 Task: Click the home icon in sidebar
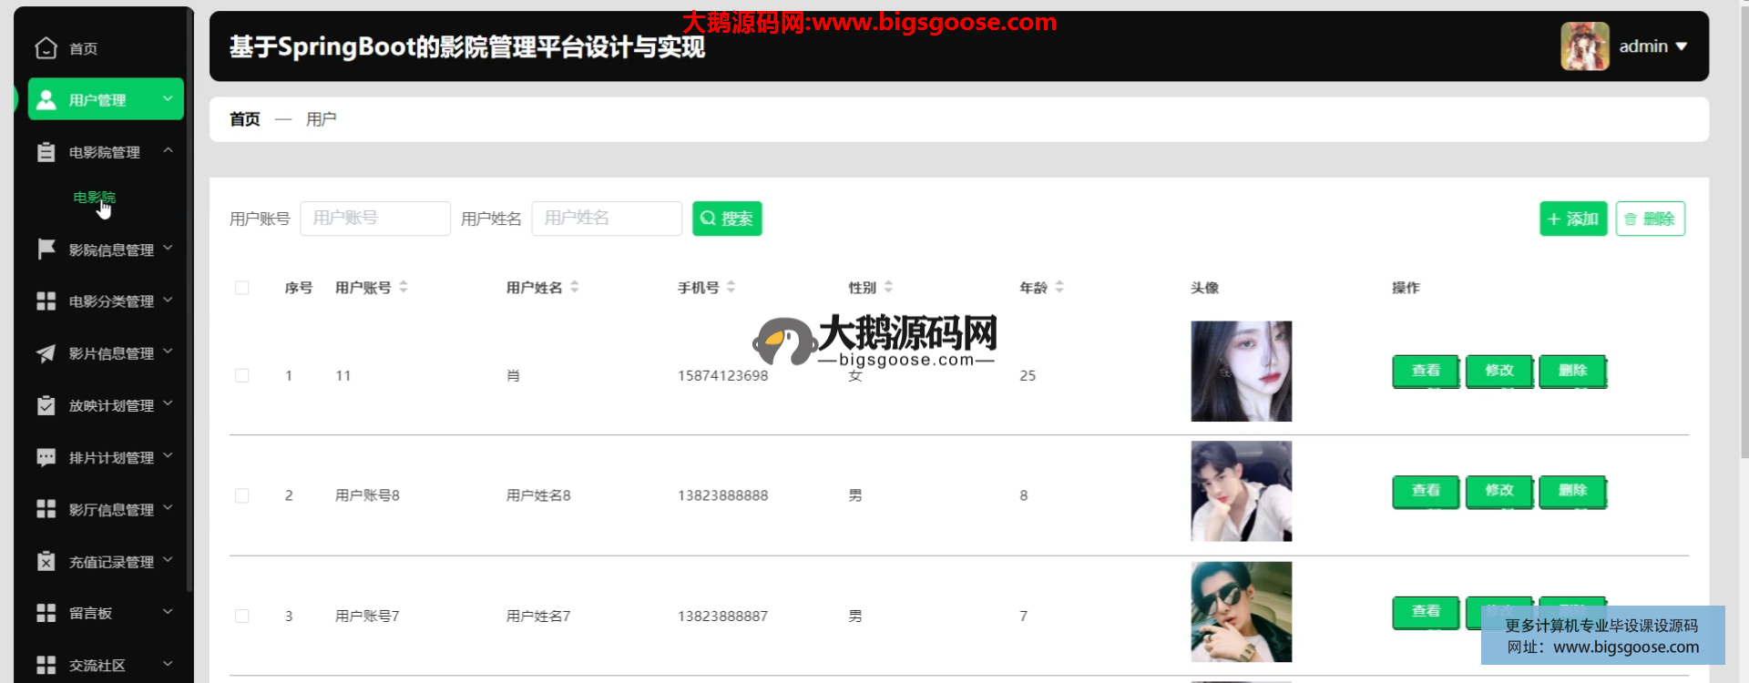click(46, 48)
